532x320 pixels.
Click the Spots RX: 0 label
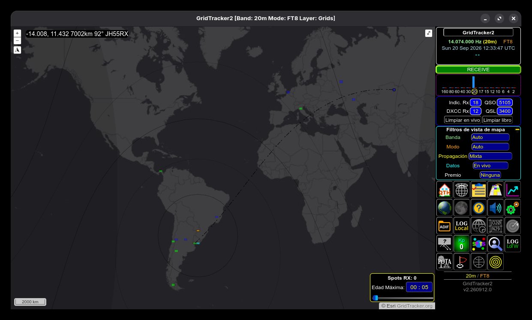402,278
